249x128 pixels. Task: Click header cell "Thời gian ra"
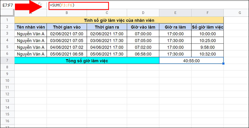pyautogui.click(x=107, y=27)
